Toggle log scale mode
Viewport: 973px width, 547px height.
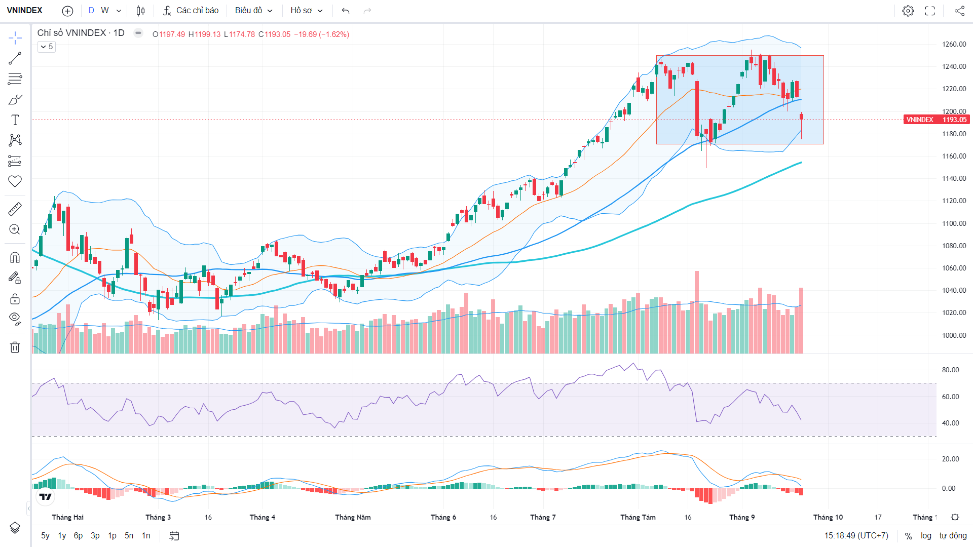(926, 536)
